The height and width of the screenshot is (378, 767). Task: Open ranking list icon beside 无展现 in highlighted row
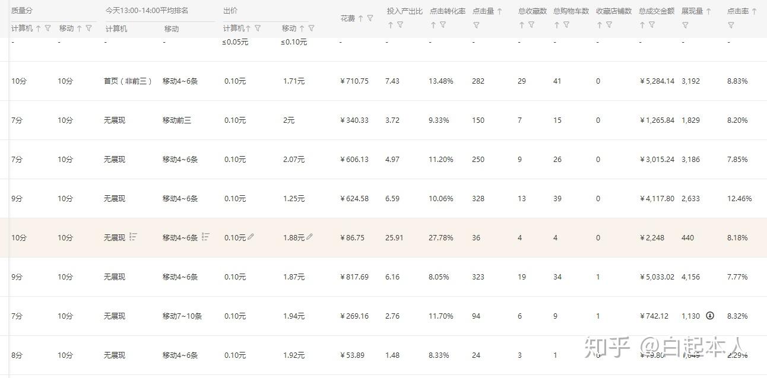point(134,237)
